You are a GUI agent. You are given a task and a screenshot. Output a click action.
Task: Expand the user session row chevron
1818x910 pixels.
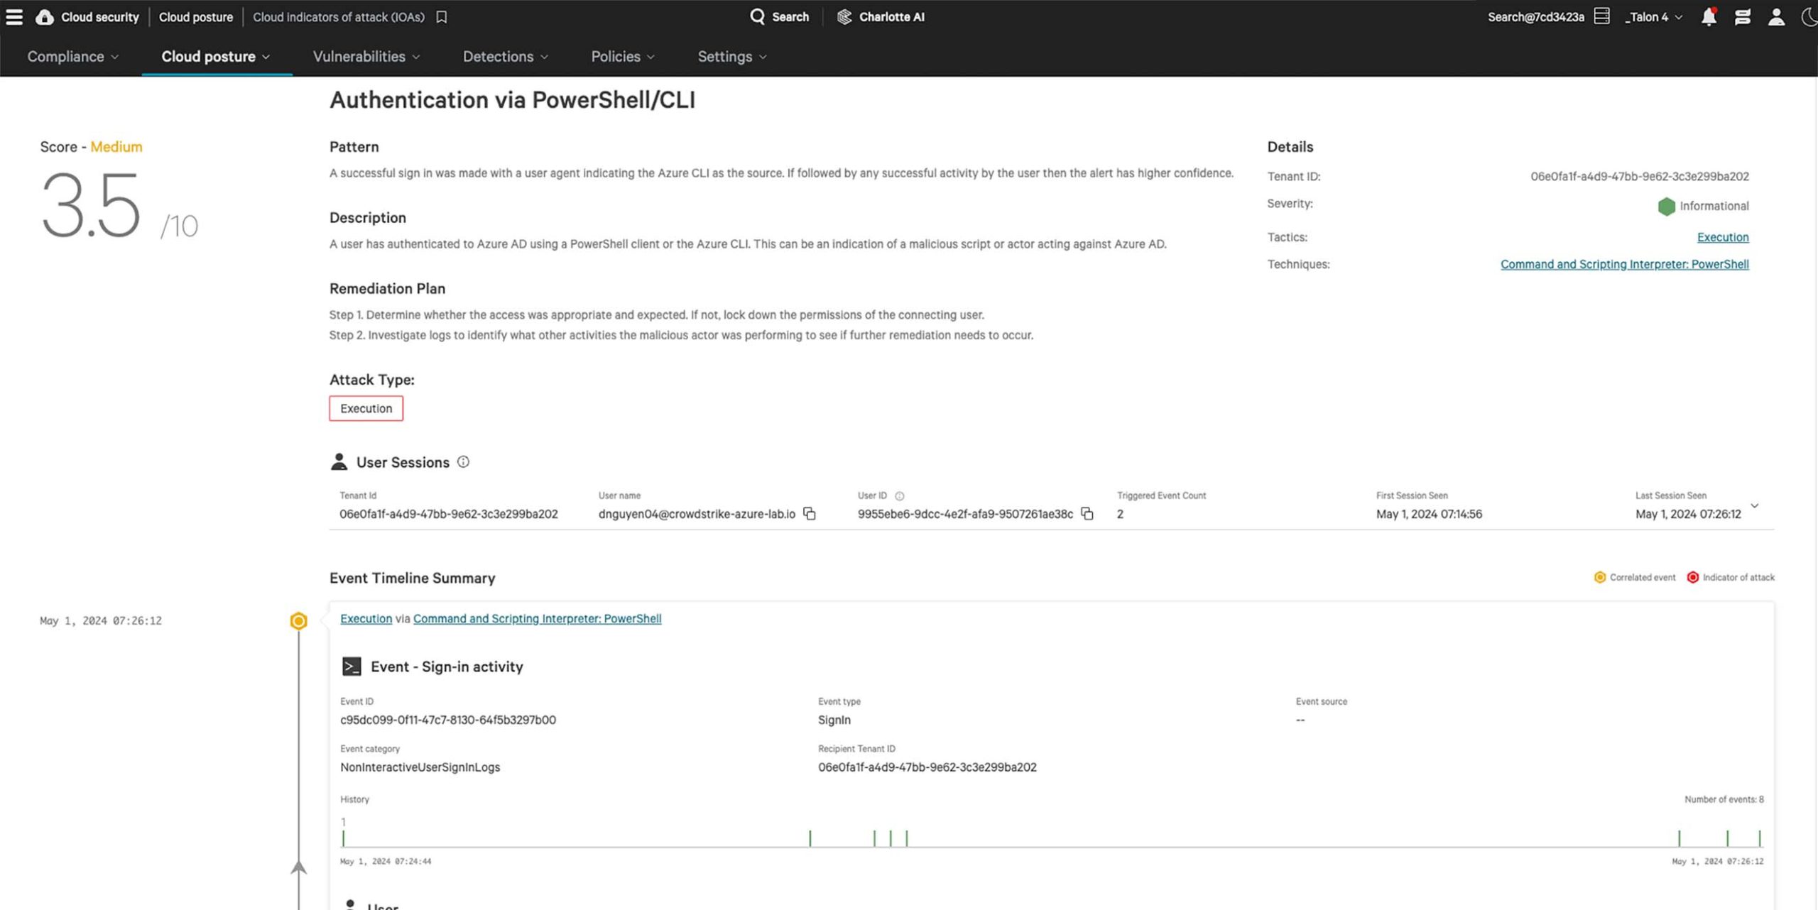pyautogui.click(x=1754, y=506)
